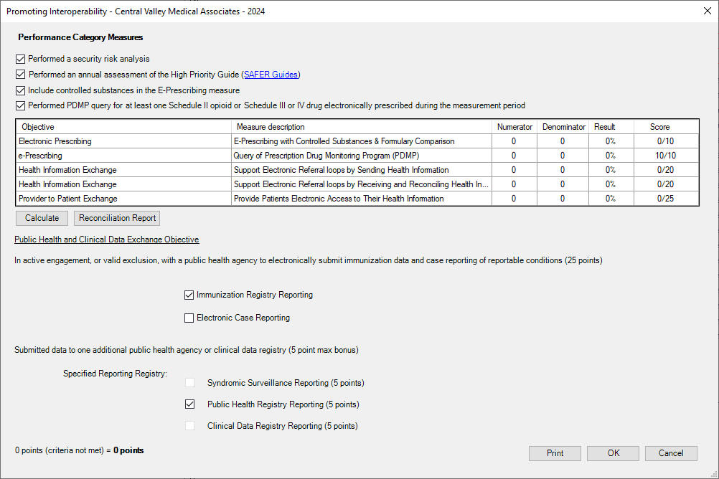
Task: Click Support Electronic Referral loops by Receiving cell
Action: (x=362, y=184)
